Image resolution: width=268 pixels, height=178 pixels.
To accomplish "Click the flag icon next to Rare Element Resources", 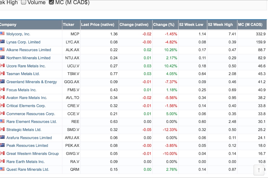I will [2, 121].
